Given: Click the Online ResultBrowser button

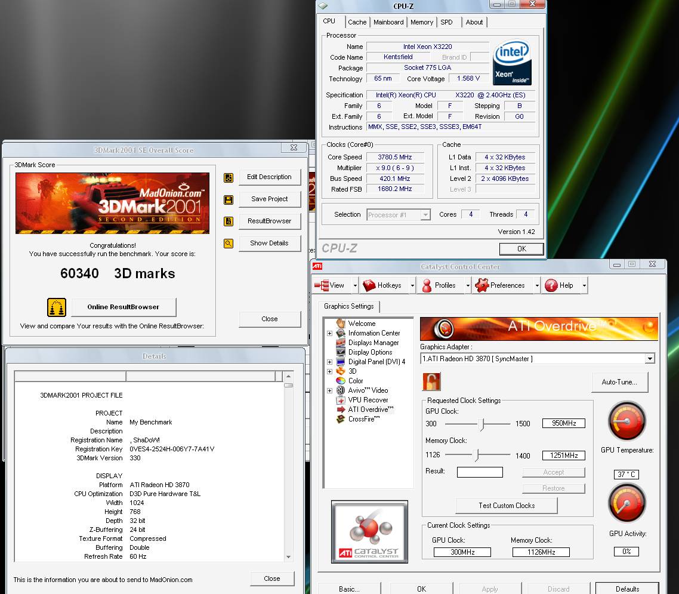Looking at the screenshot, I should pyautogui.click(x=124, y=307).
